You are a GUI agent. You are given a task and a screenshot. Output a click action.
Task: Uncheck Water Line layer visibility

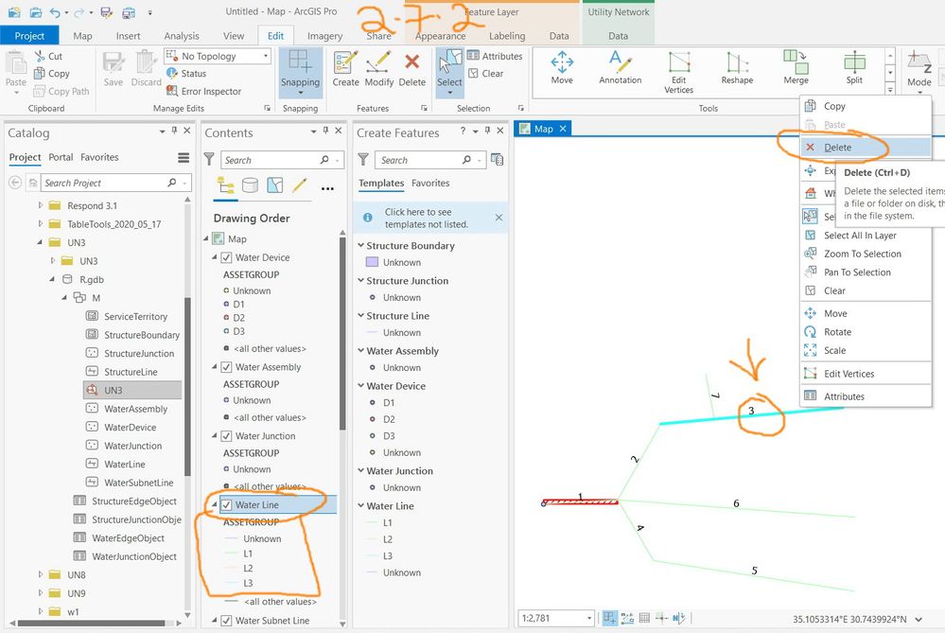pos(227,504)
